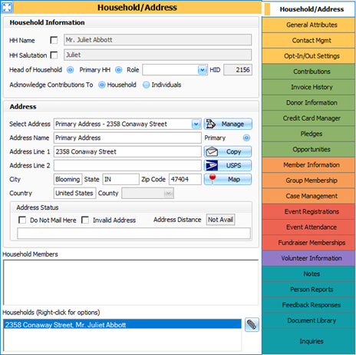
Task: Tick the HH Name checkbox
Action: [54, 40]
